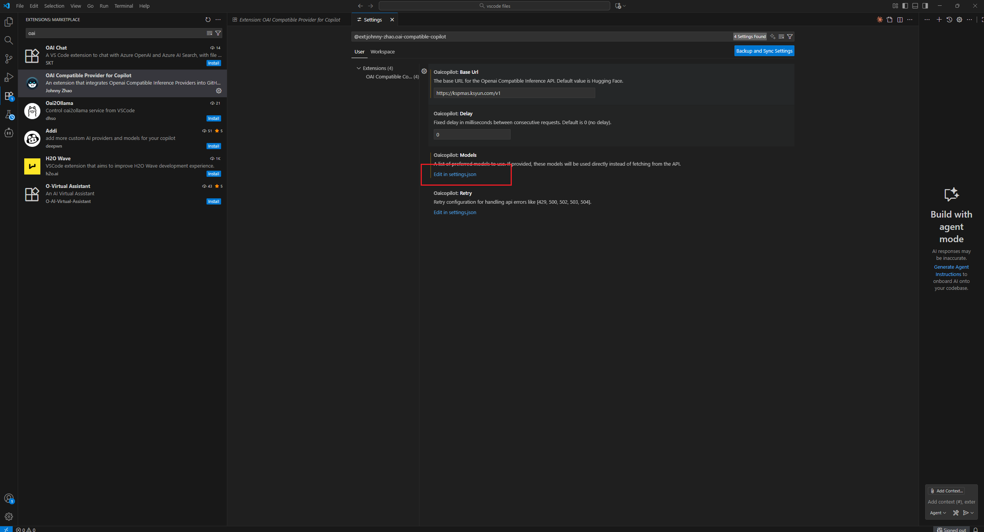Click Edit in settings.json under Models
The height and width of the screenshot is (532, 984).
[x=455, y=175]
